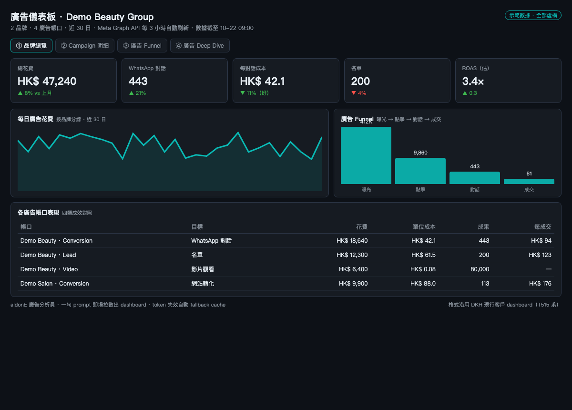Click the 示範數據・全部虛構 badge
The width and height of the screenshot is (572, 410).
tap(533, 15)
